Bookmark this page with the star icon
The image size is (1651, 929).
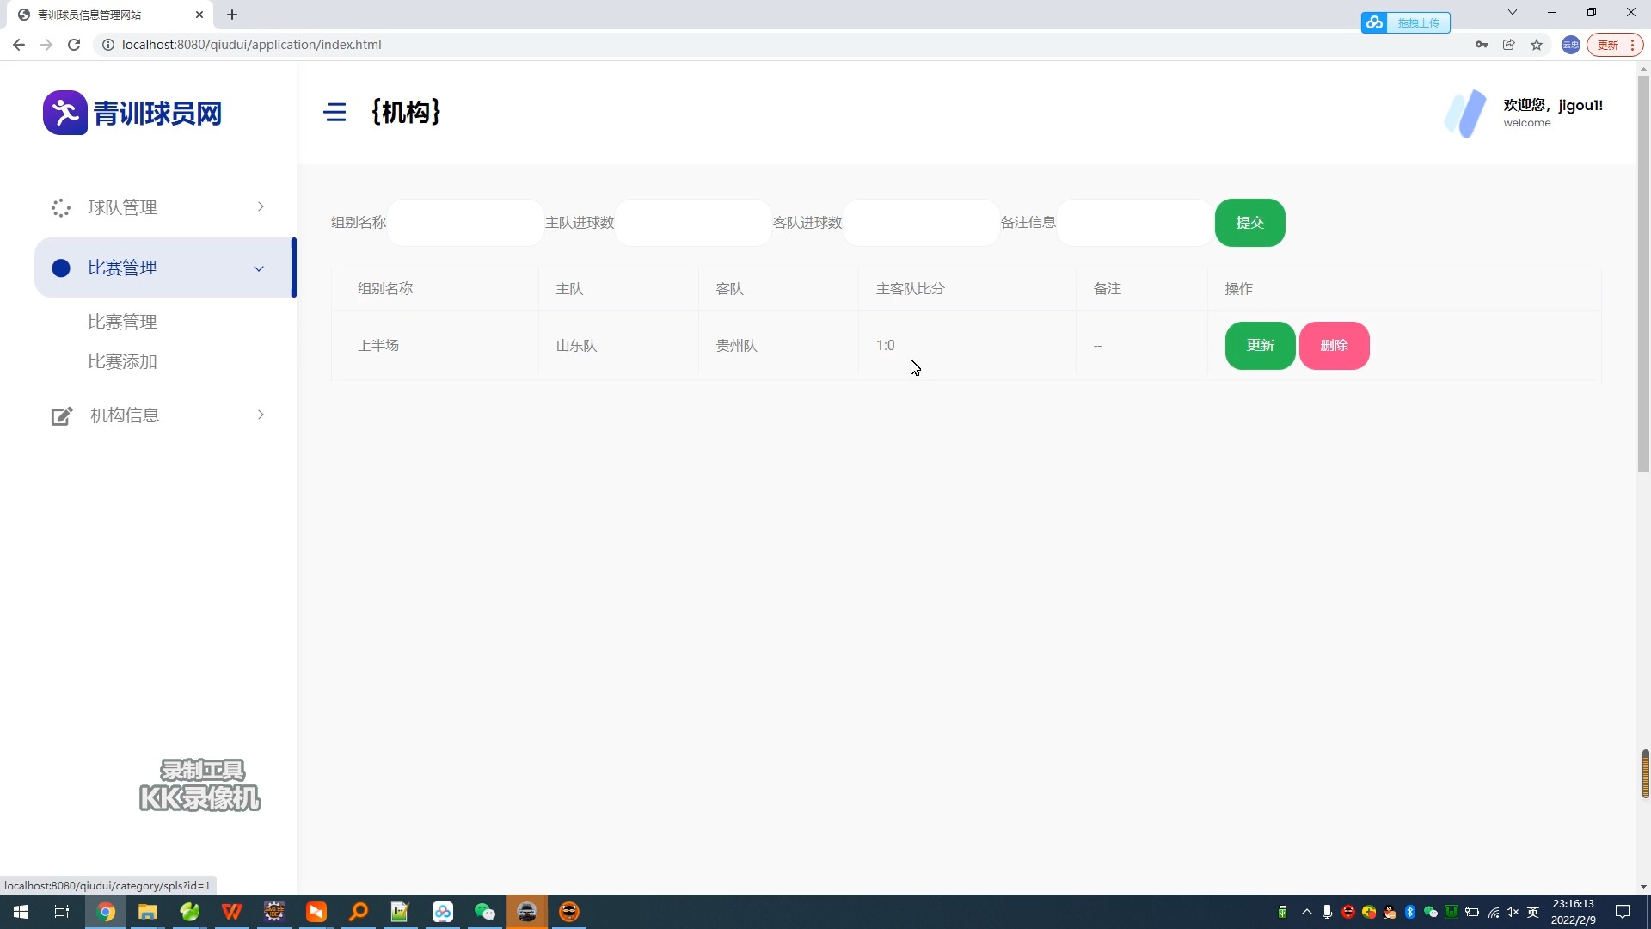(1537, 45)
